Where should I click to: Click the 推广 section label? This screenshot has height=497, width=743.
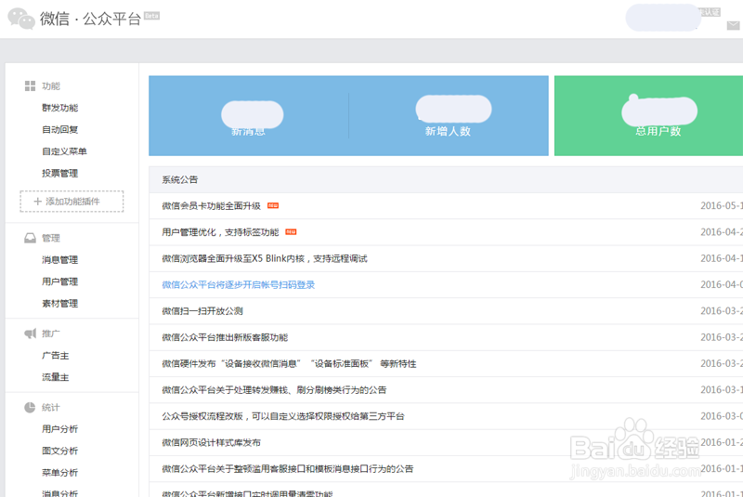click(51, 334)
